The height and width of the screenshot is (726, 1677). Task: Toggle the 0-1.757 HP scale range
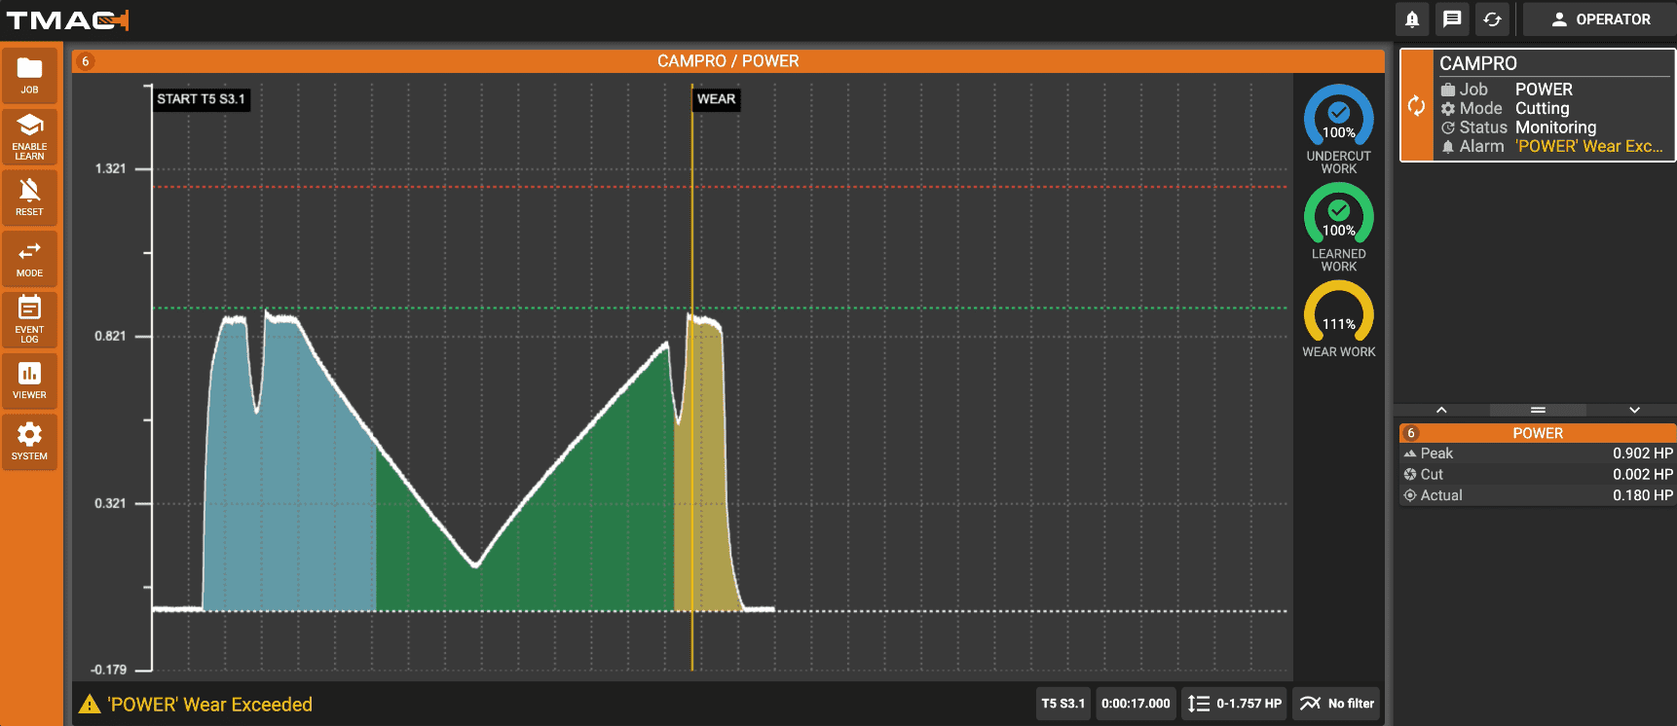click(1234, 704)
